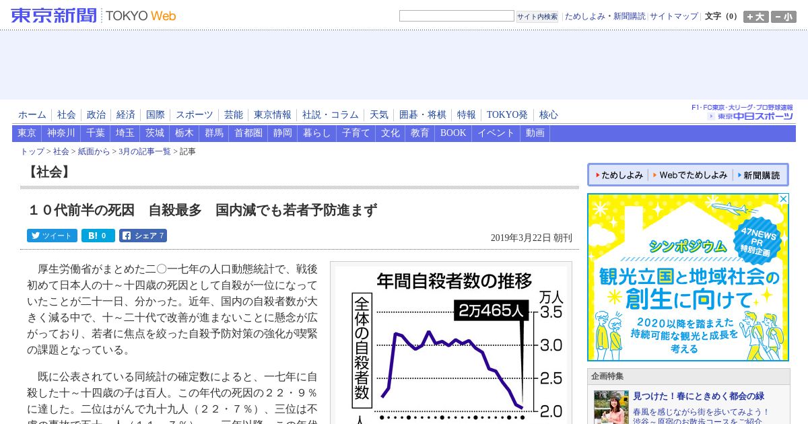Select 埼玉 regional tab
The height and width of the screenshot is (424, 808).
[x=125, y=133]
